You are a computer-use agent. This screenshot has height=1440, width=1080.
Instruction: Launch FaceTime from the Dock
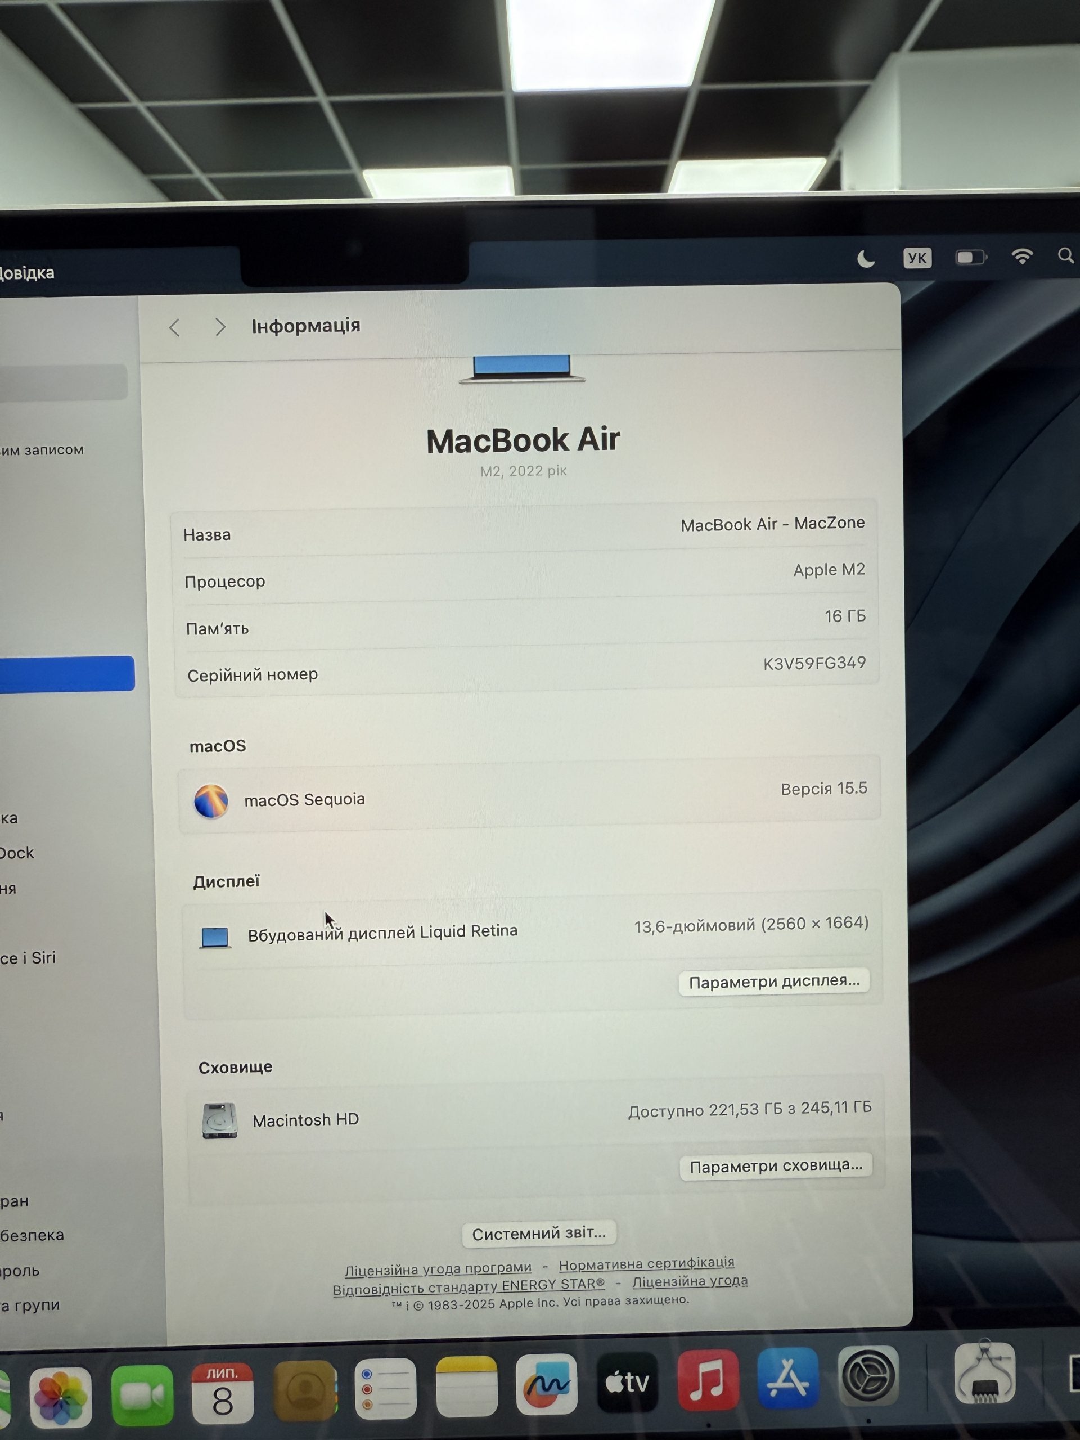pyautogui.click(x=142, y=1395)
